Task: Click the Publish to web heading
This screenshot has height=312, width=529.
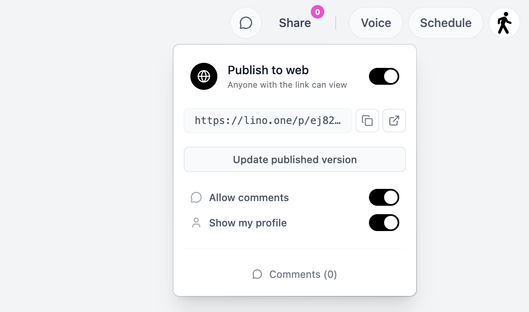Action: click(x=268, y=70)
